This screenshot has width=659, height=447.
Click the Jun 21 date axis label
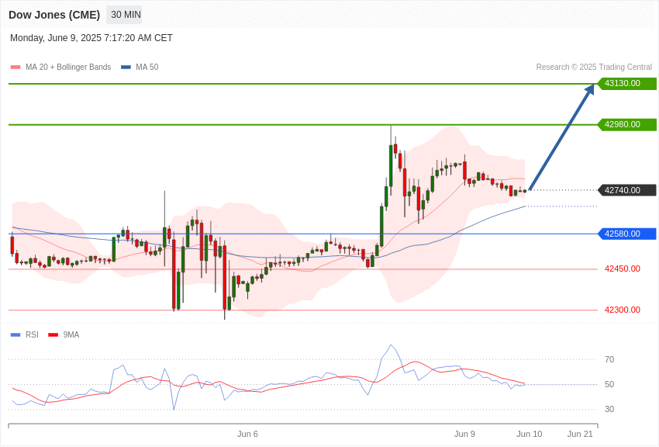click(580, 434)
